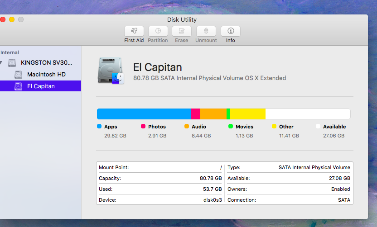Click the orange Audio segment of storage bar

pos(213,114)
